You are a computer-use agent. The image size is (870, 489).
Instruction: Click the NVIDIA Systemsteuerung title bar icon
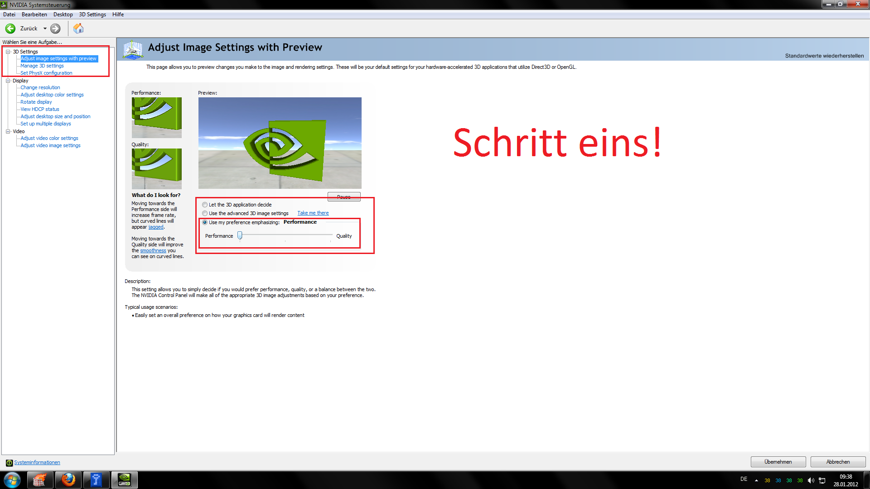4,5
